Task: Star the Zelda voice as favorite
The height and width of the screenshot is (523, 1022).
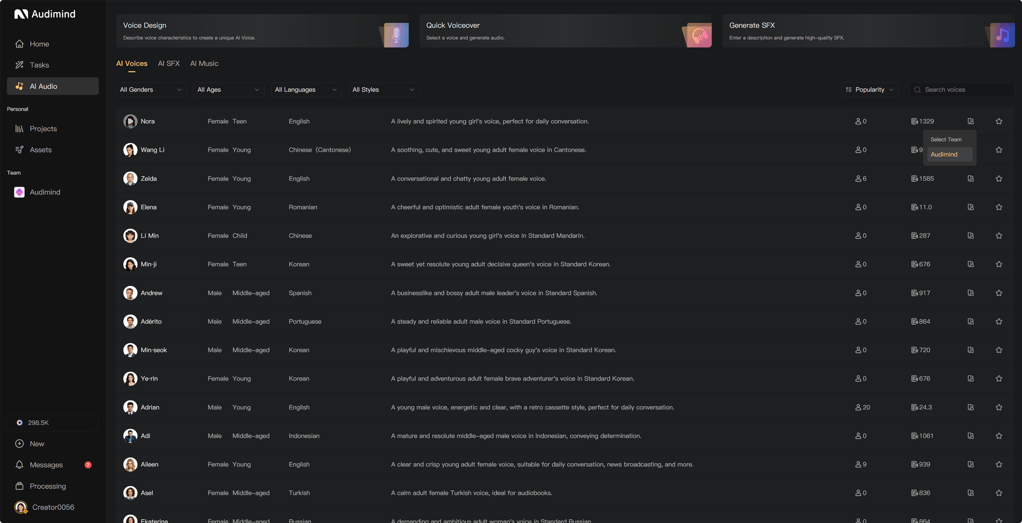Action: pyautogui.click(x=999, y=179)
